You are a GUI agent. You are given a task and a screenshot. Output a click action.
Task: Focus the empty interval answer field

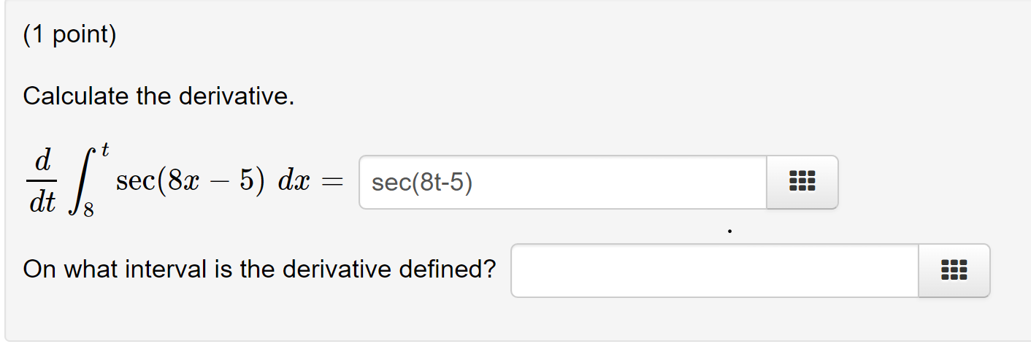pyautogui.click(x=715, y=270)
